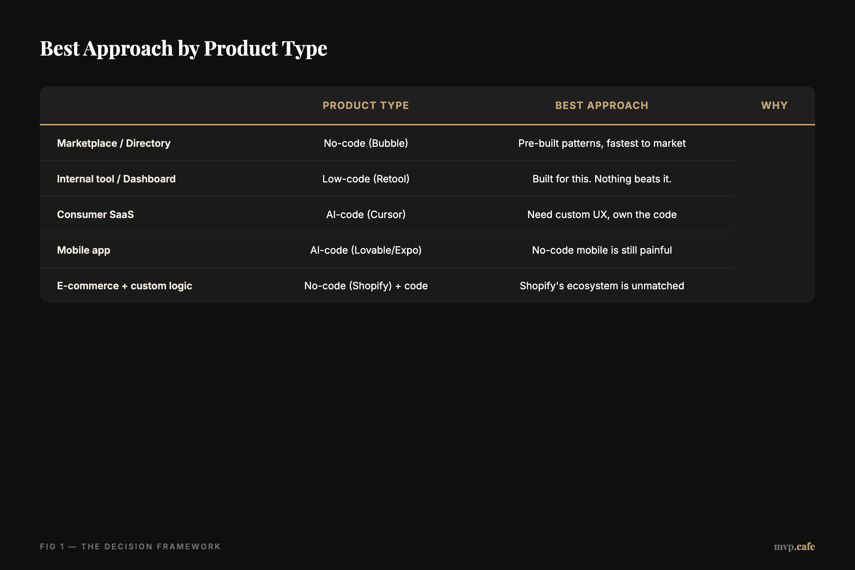The height and width of the screenshot is (570, 855).
Task: Select the Marketplace / Directory row label
Action: pos(113,143)
